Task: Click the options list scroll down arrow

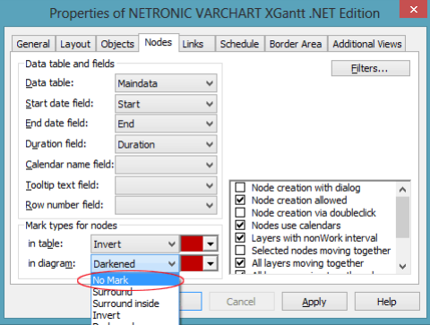Action: click(402, 266)
